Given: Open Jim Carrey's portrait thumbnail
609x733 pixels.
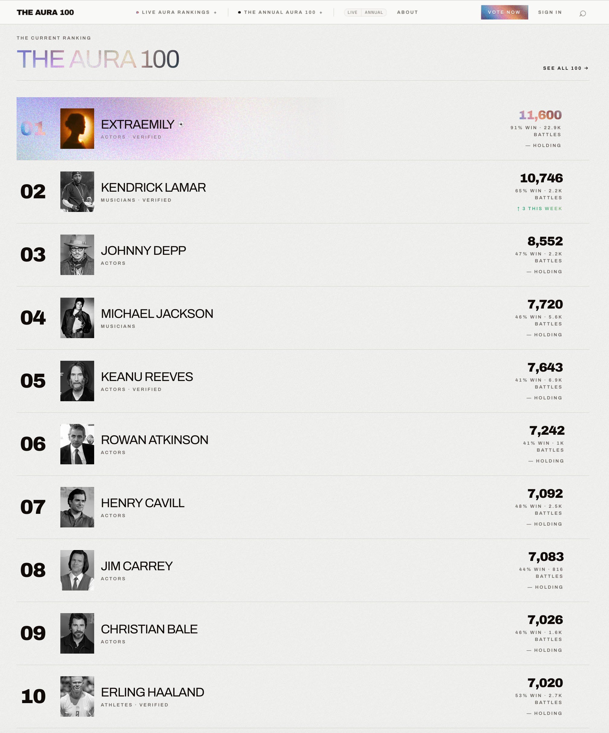Looking at the screenshot, I should pyautogui.click(x=77, y=570).
